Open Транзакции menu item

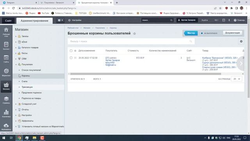click(x=27, y=87)
